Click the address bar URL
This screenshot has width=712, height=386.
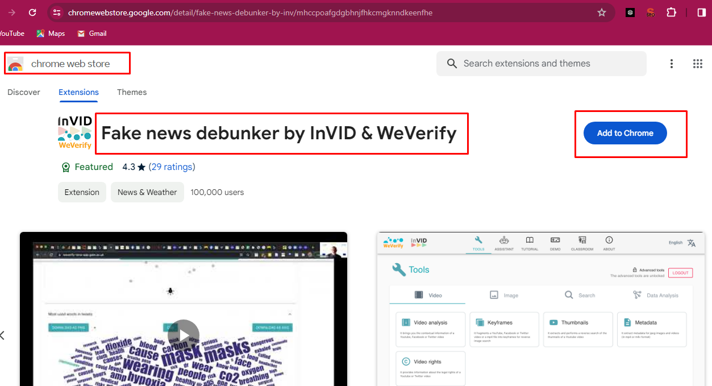coord(250,13)
